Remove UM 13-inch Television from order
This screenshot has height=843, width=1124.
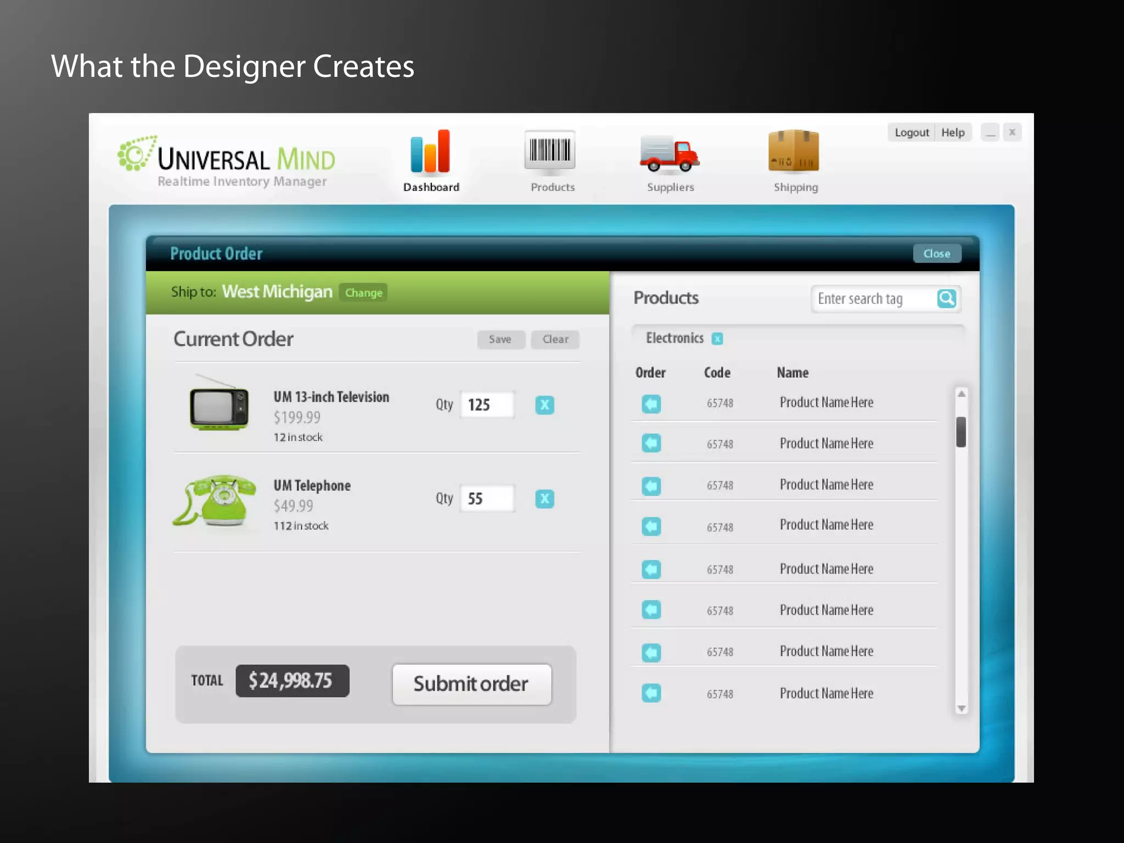click(x=544, y=405)
